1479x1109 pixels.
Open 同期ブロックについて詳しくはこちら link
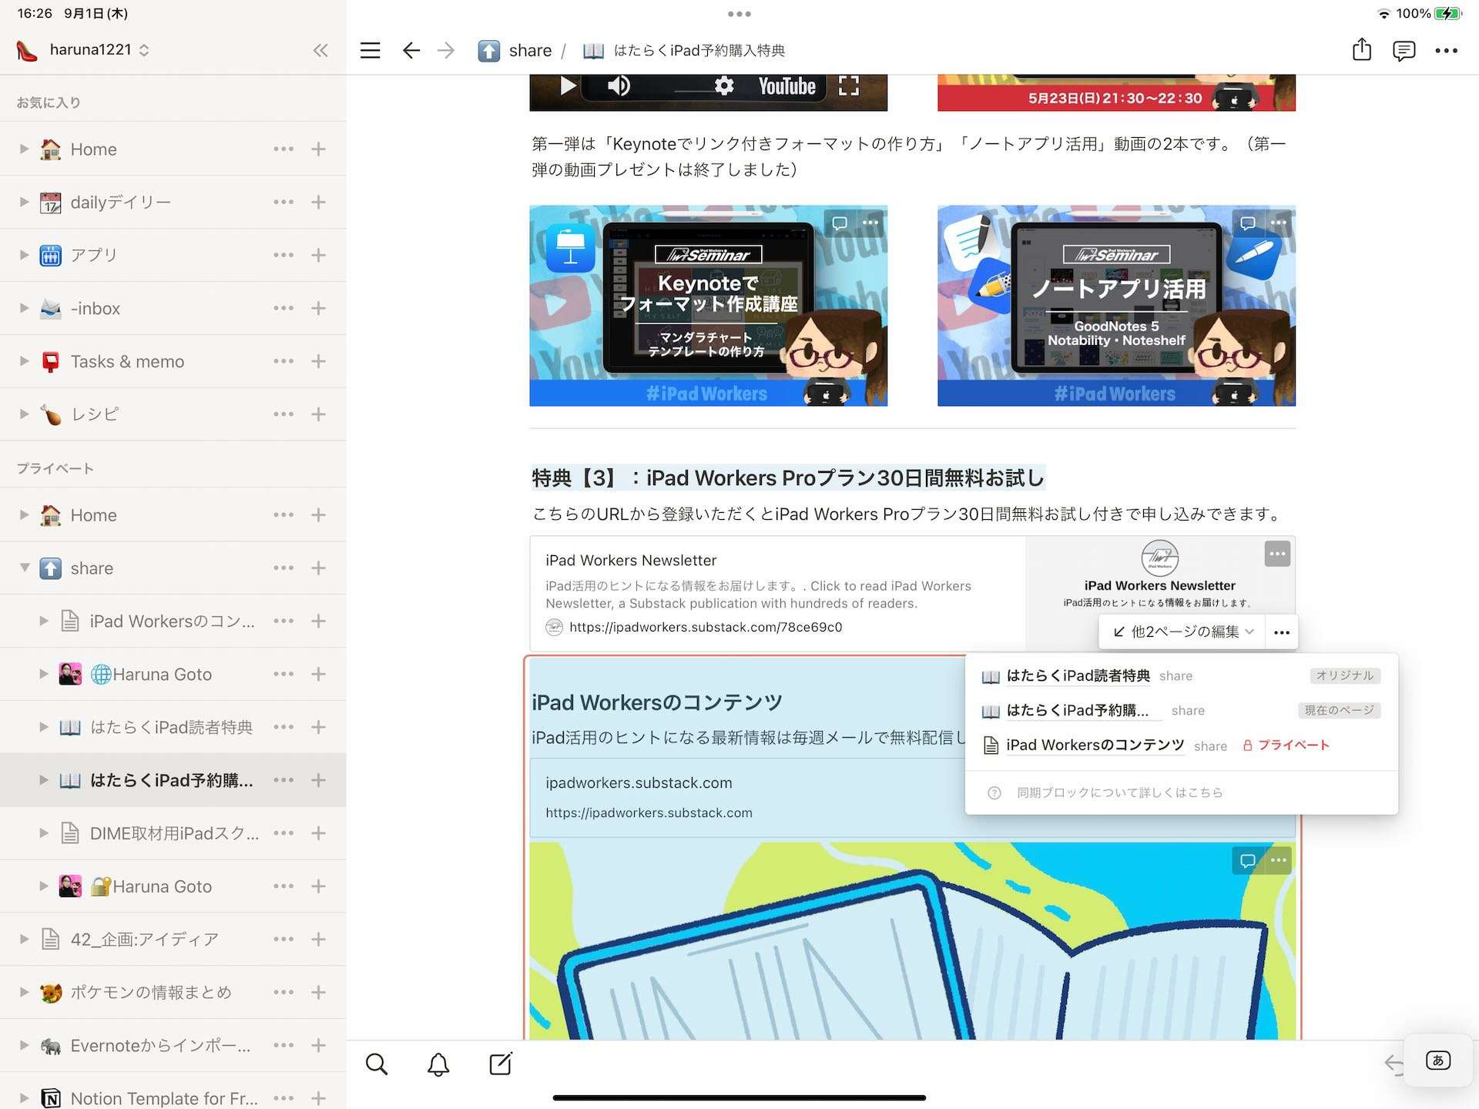(x=1119, y=792)
